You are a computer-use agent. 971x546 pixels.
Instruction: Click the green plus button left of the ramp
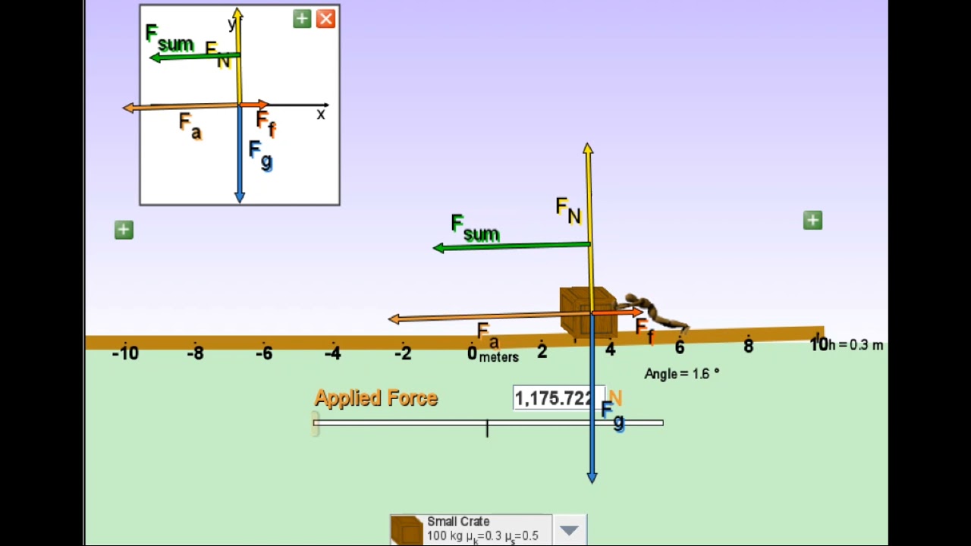pyautogui.click(x=124, y=230)
